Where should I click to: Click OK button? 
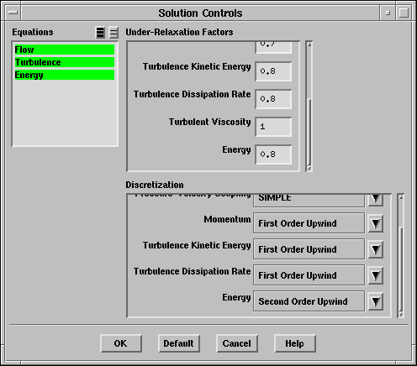pyautogui.click(x=121, y=343)
